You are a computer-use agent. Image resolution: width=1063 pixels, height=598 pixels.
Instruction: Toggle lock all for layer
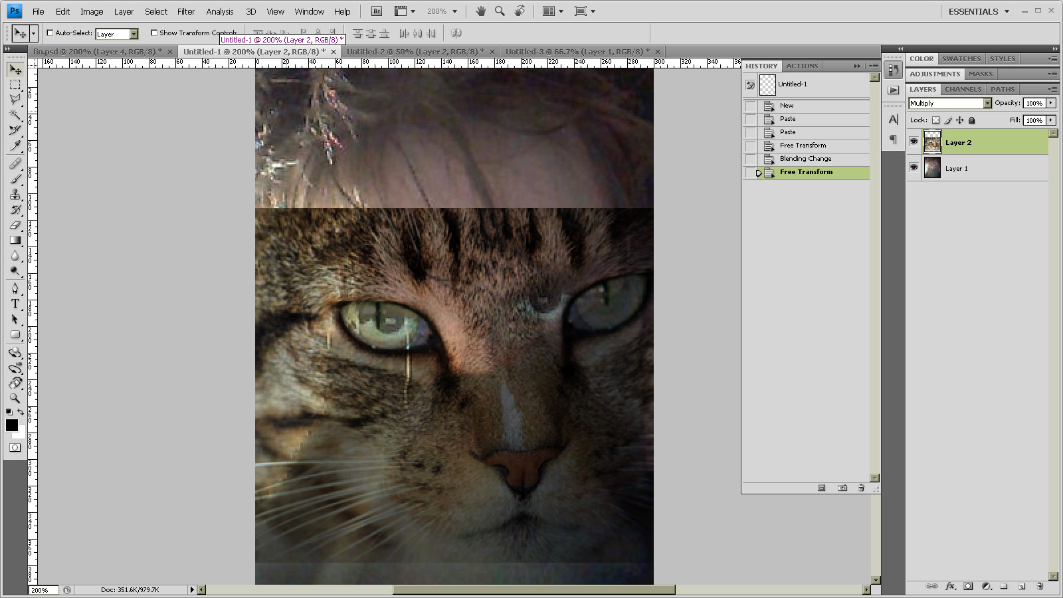[972, 120]
